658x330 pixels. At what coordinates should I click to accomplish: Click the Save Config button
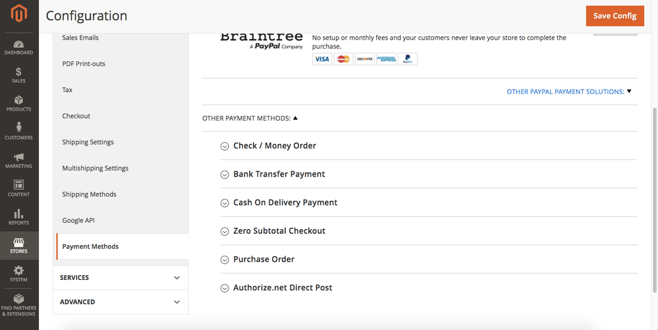615,16
